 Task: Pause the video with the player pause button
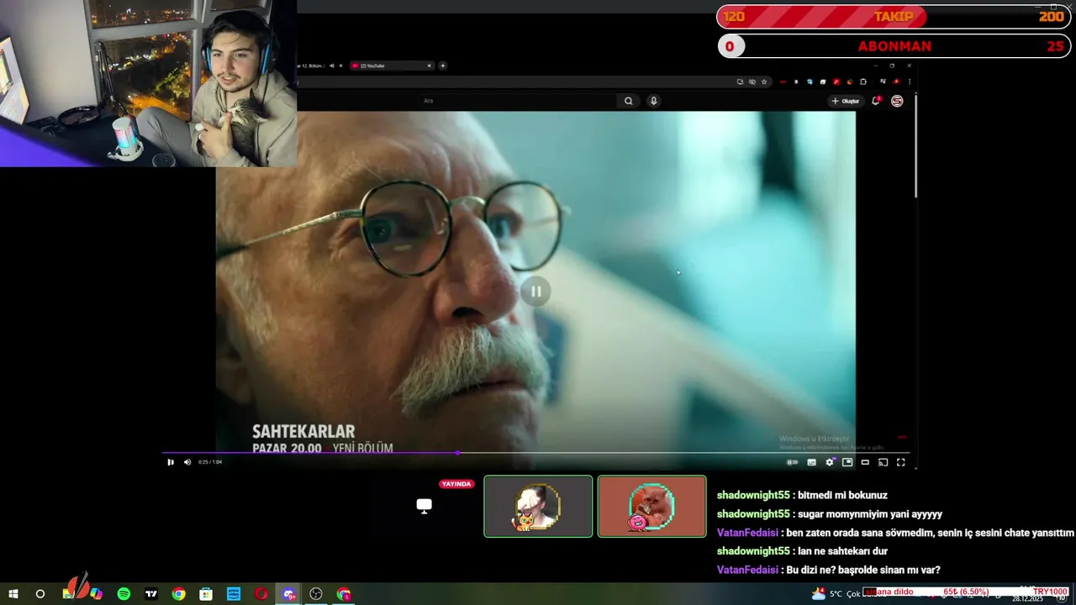pos(171,461)
